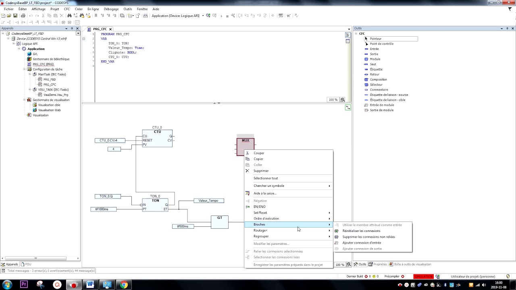Close the PRG_CFC editor tab

110,29
